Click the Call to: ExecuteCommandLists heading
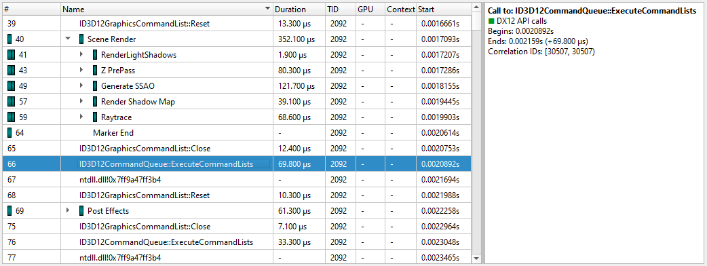Viewport: 707px width, 266px height. (x=592, y=12)
